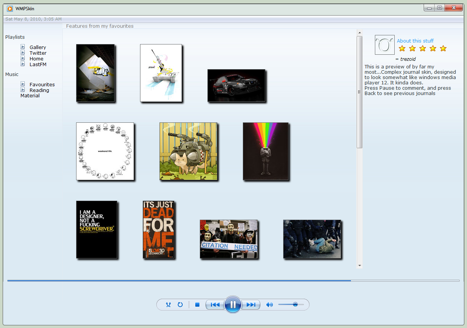This screenshot has height=328, width=467.
Task: Mute the volume speaker icon
Action: click(x=269, y=304)
